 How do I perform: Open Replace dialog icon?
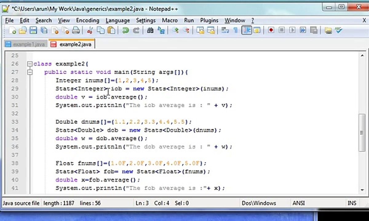[x=161, y=30]
